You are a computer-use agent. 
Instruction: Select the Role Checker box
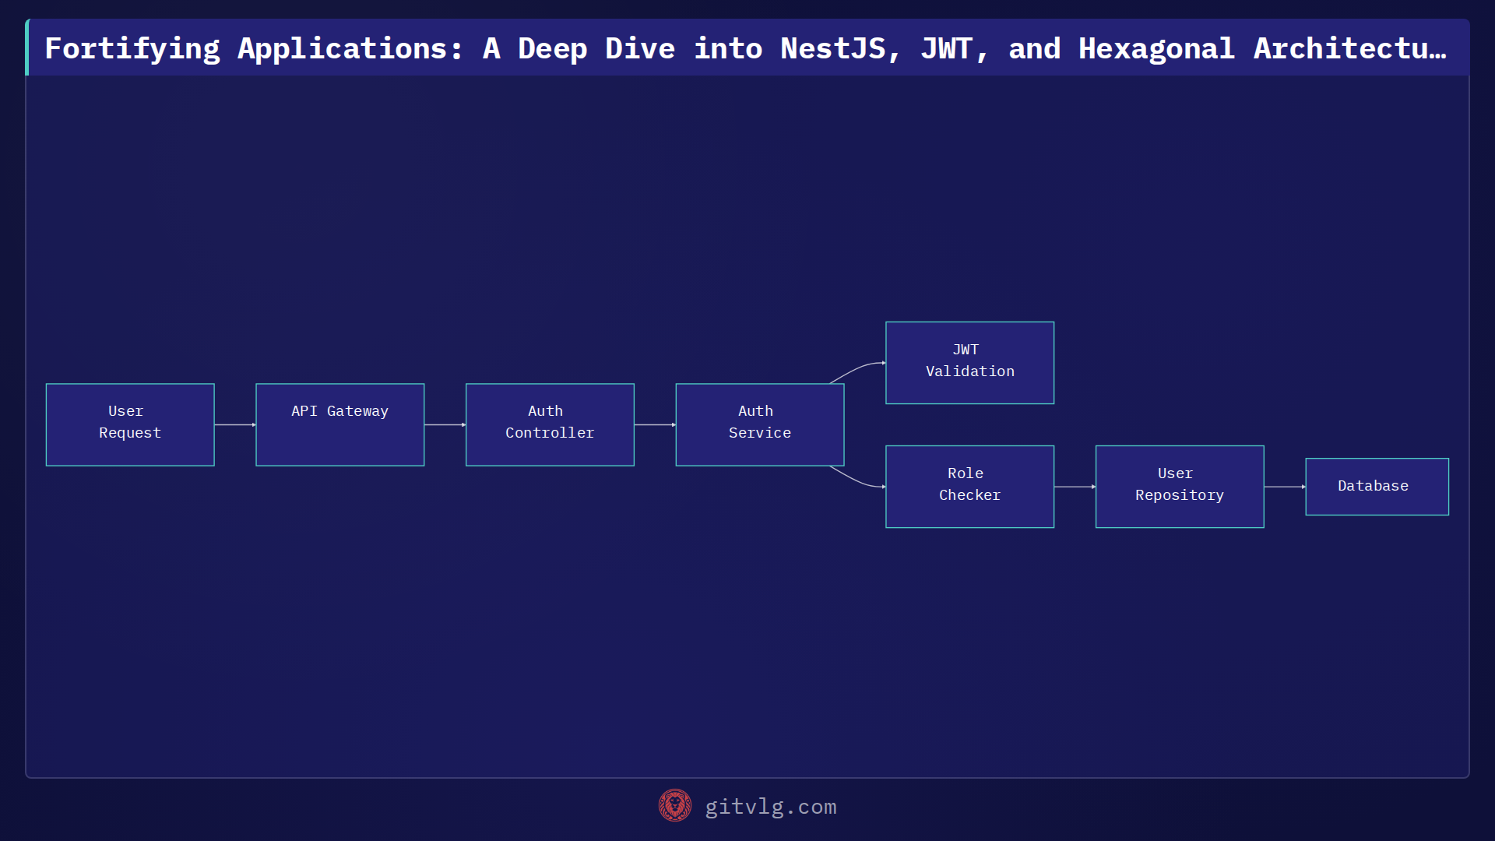[969, 487]
